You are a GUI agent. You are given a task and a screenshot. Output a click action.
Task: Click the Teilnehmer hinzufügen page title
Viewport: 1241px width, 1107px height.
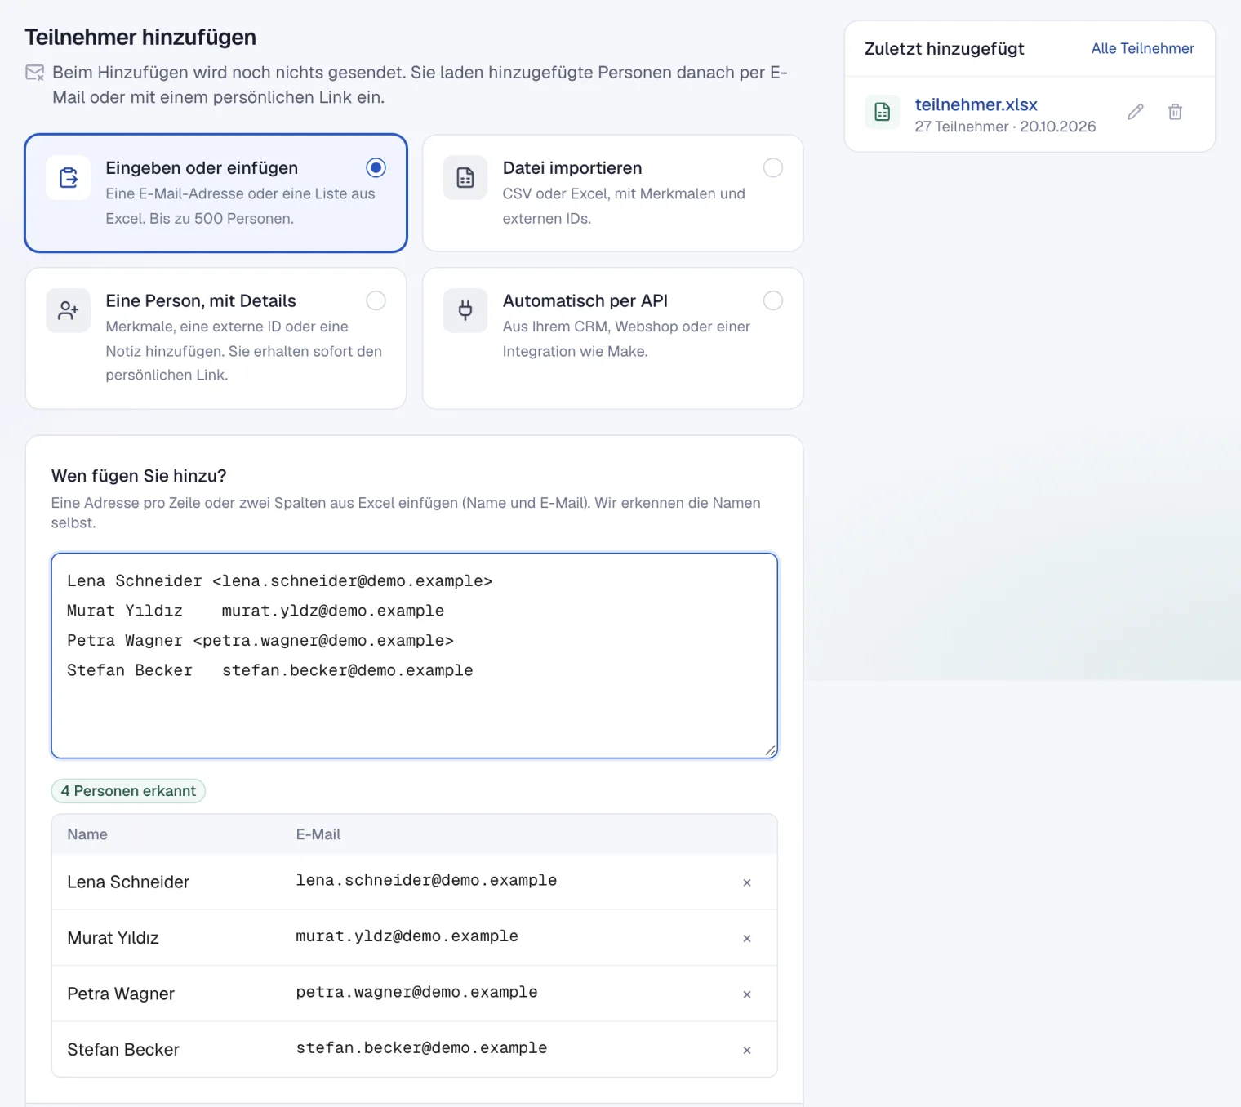coord(140,38)
